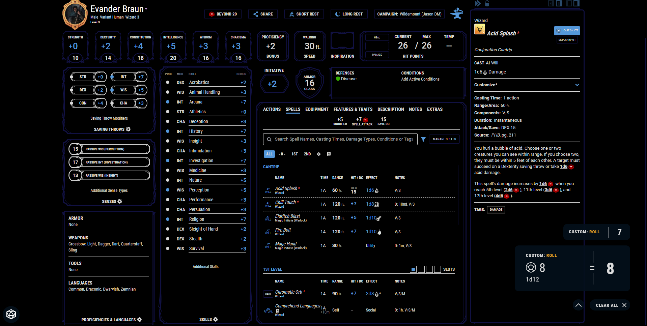Select the ALL spell level filter
The height and width of the screenshot is (326, 647).
pyautogui.click(x=269, y=154)
